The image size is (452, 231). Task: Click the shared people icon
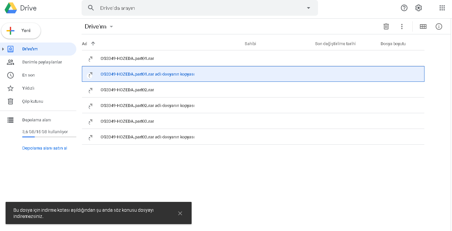point(10,62)
